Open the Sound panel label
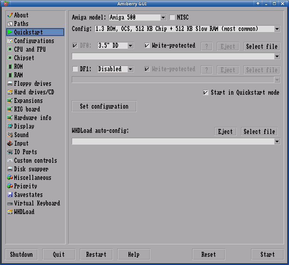The image size is (289, 265). coord(21,135)
